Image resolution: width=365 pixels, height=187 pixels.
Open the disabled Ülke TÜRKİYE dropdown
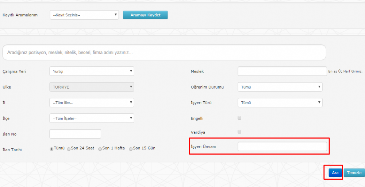click(x=92, y=87)
